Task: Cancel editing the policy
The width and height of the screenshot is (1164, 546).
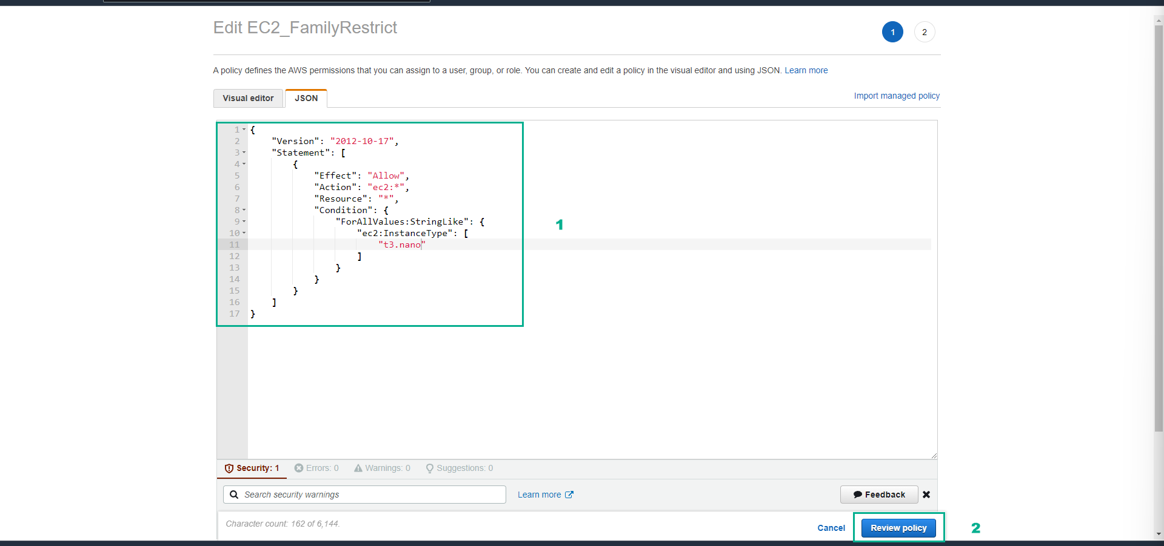Action: tap(831, 528)
